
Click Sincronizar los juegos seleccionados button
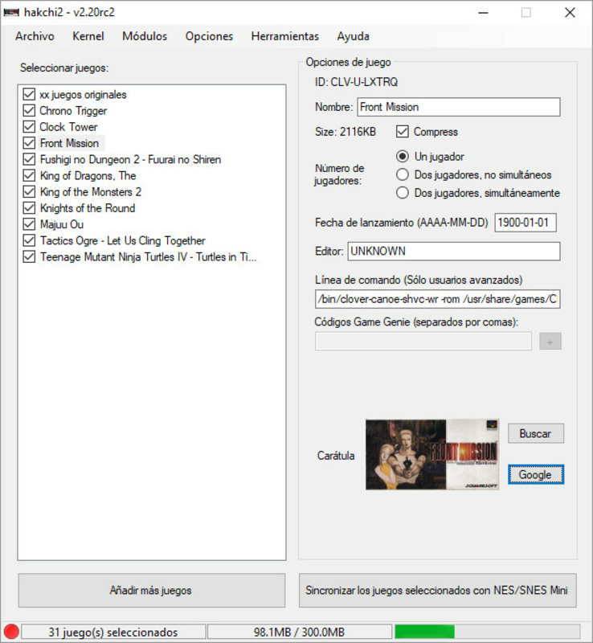coord(438,590)
